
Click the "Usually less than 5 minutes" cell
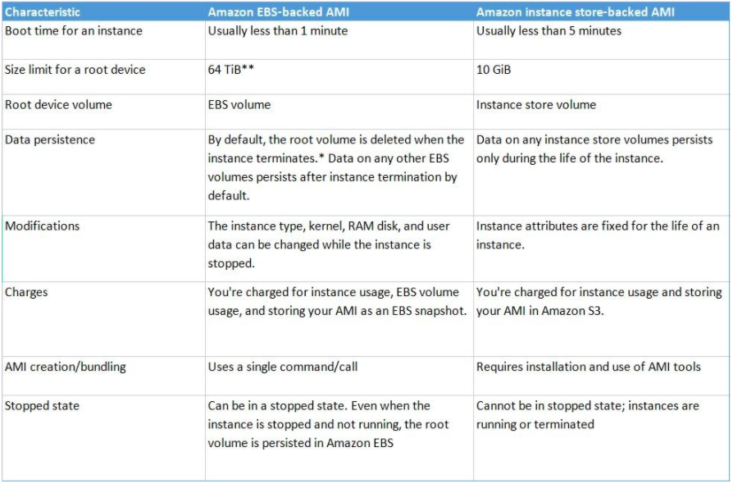point(549,31)
